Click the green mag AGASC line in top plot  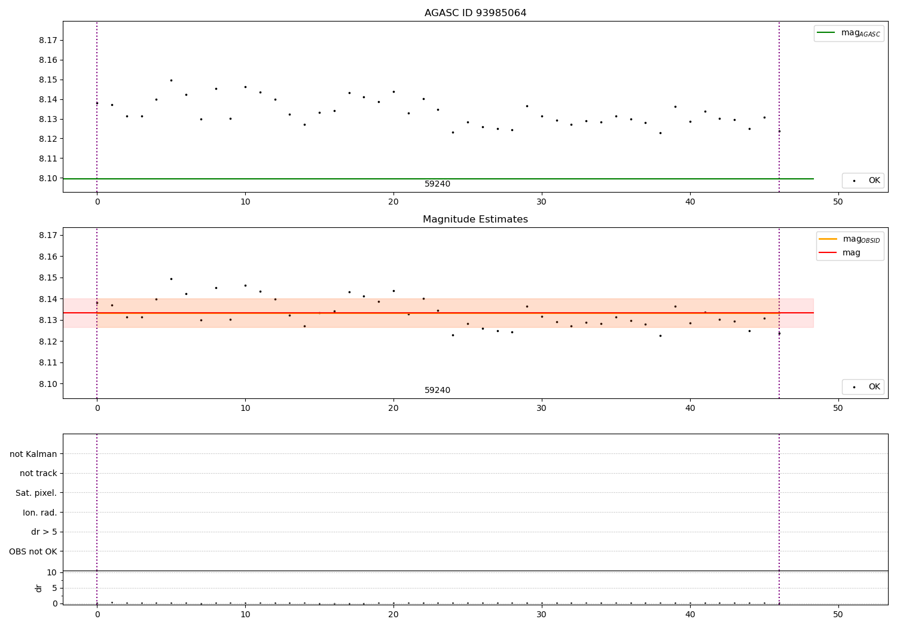point(438,179)
